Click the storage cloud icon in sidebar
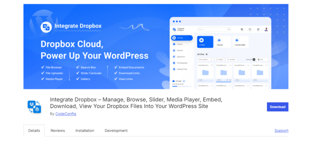The image size is (312, 143). (174, 81)
